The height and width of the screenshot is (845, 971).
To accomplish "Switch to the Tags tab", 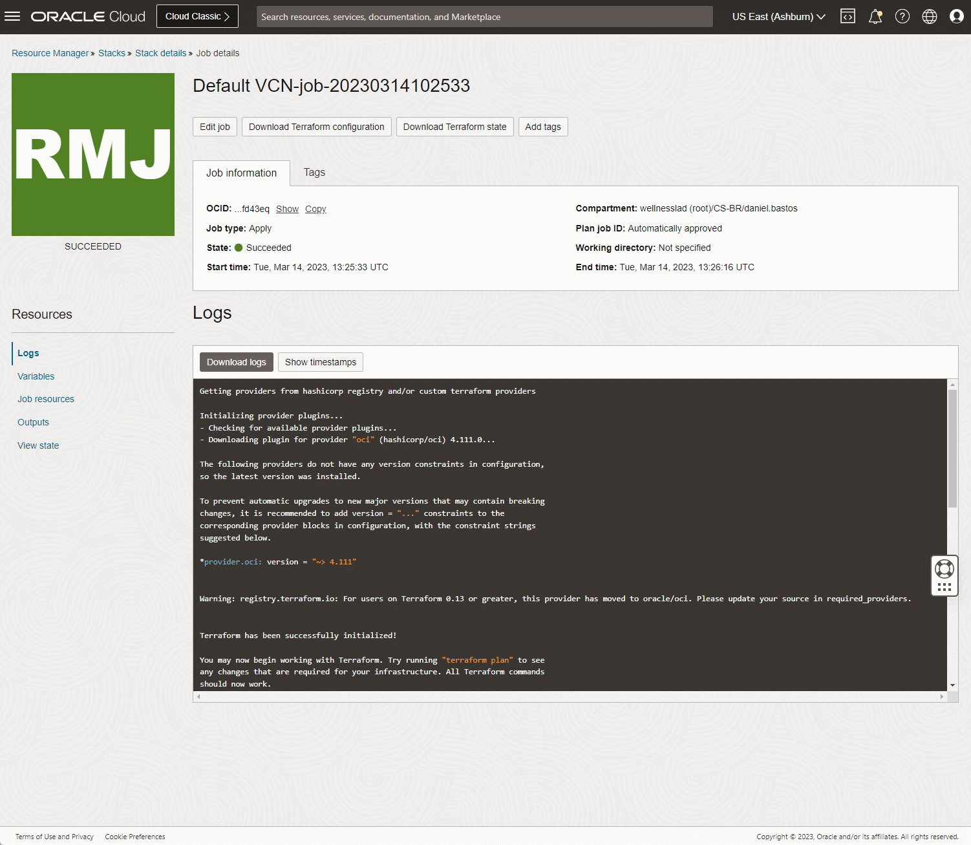I will 314,172.
